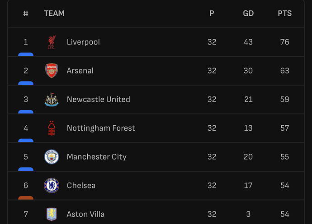Image resolution: width=312 pixels, height=224 pixels.
Task: Click the Newcastle United crest icon
Action: (x=52, y=100)
